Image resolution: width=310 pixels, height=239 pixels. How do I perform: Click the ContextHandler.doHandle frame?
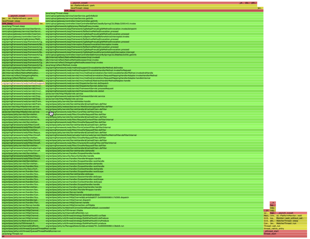tap(154, 169)
